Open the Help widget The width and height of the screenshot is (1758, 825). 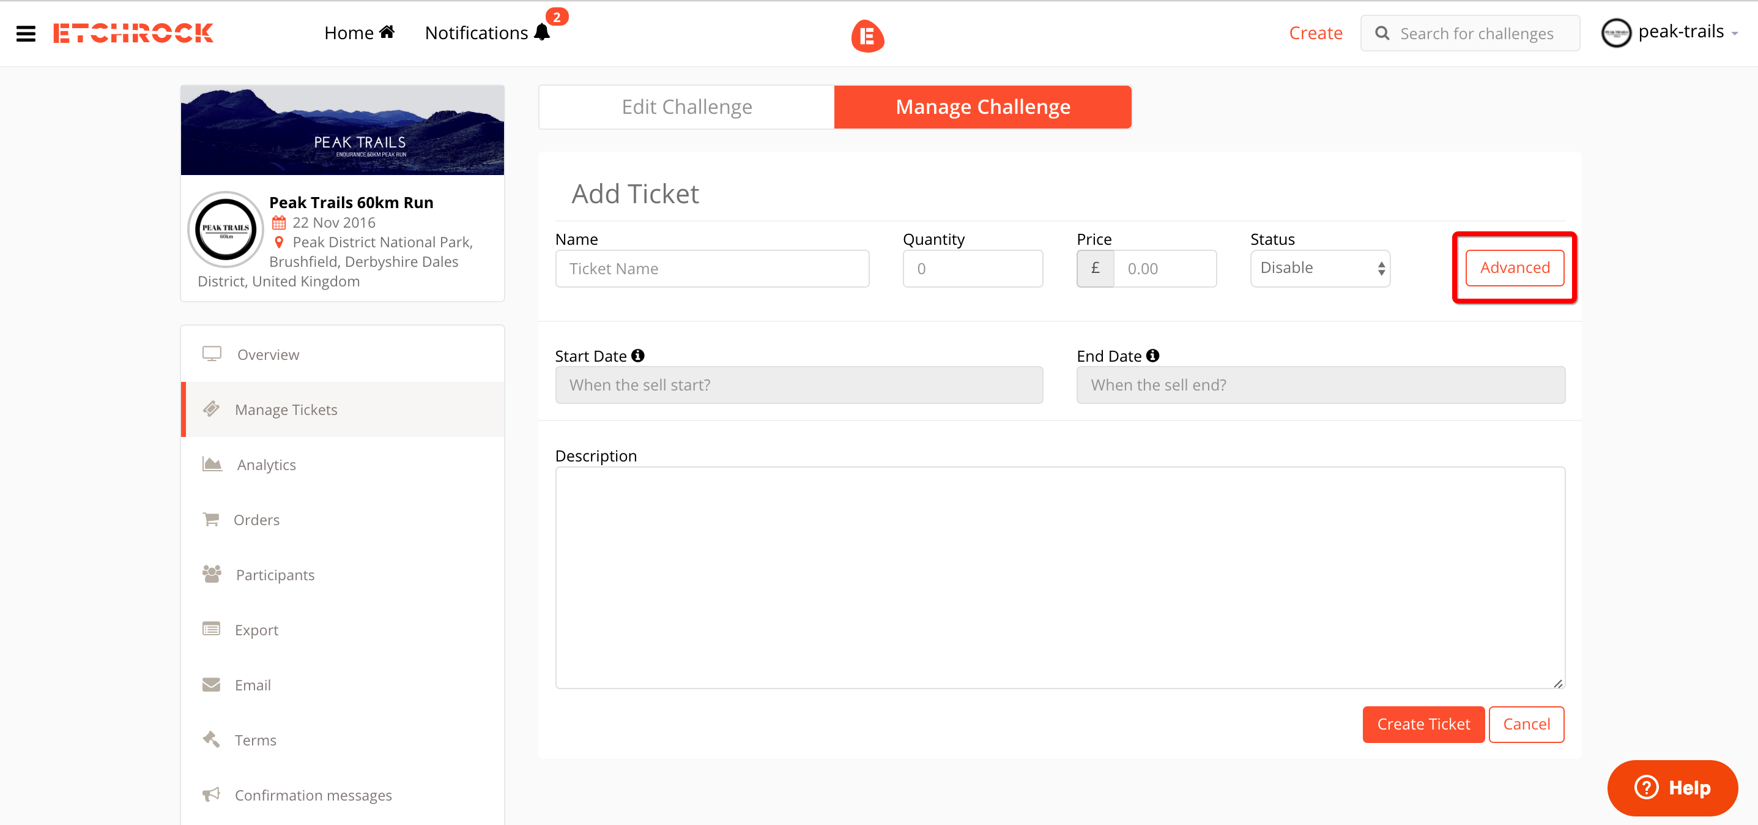click(x=1672, y=788)
